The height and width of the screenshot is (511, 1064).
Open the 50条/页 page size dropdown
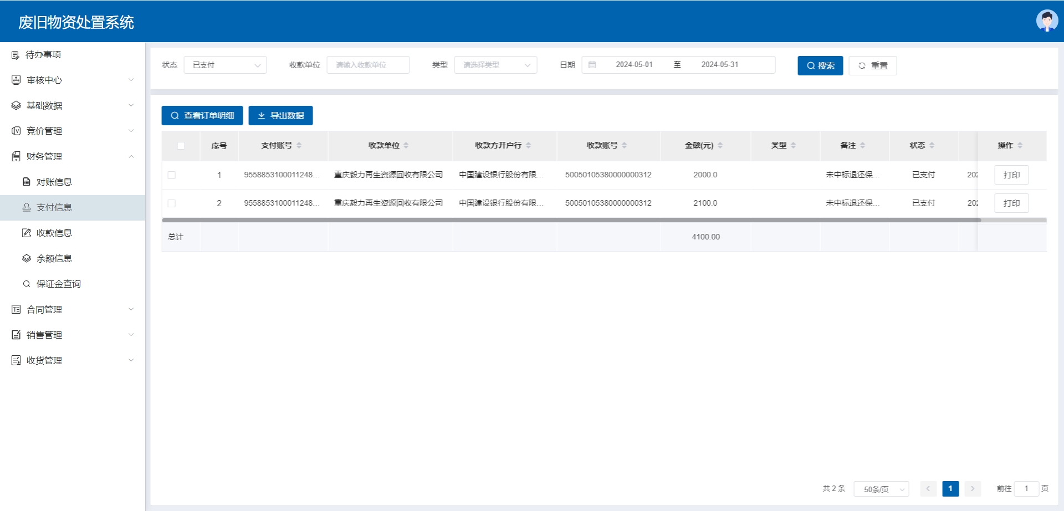click(x=881, y=489)
